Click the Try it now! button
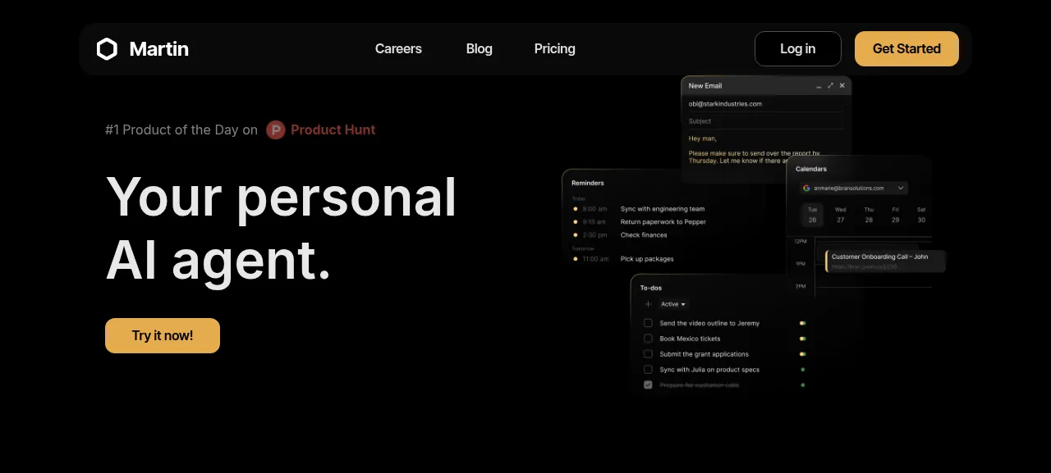1051x473 pixels. [163, 335]
